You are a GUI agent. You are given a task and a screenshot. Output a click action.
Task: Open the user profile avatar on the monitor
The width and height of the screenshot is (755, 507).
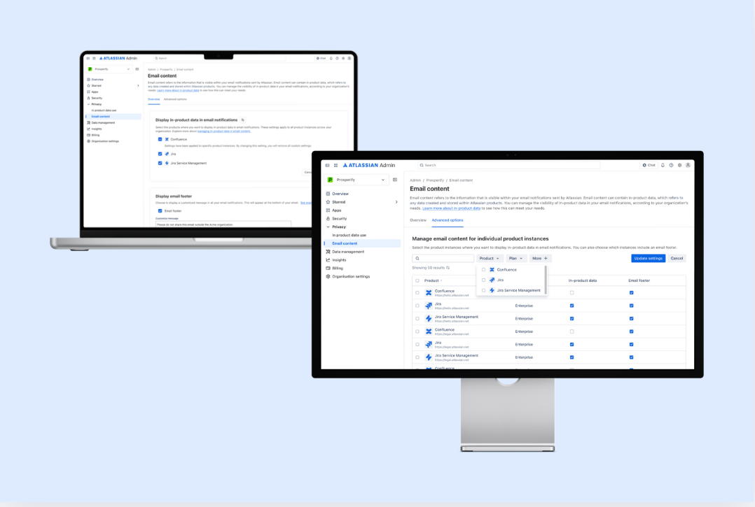click(688, 165)
